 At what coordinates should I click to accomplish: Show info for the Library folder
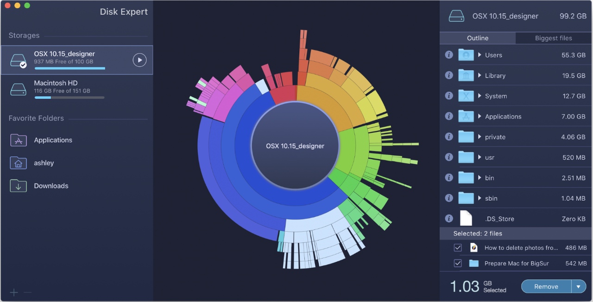pos(448,75)
